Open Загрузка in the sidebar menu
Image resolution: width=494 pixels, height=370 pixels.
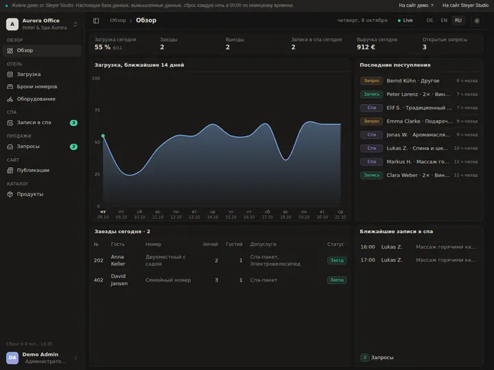pos(43,74)
